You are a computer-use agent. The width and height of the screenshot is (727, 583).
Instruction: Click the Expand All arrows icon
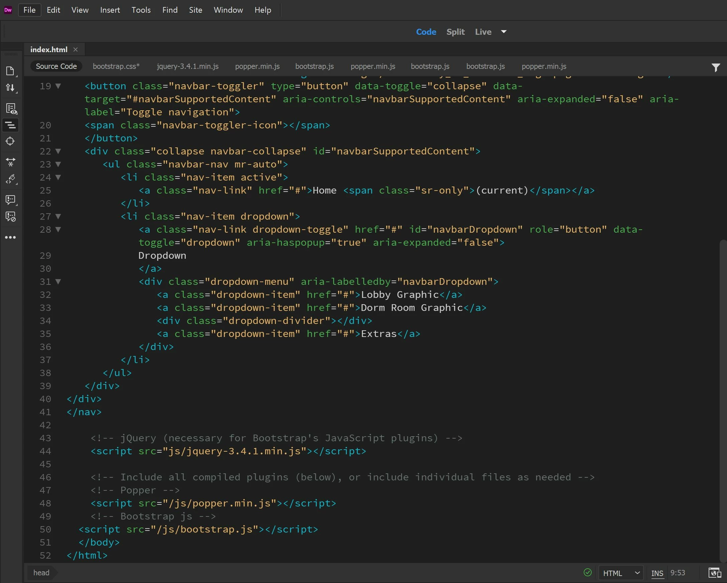pyautogui.click(x=10, y=162)
